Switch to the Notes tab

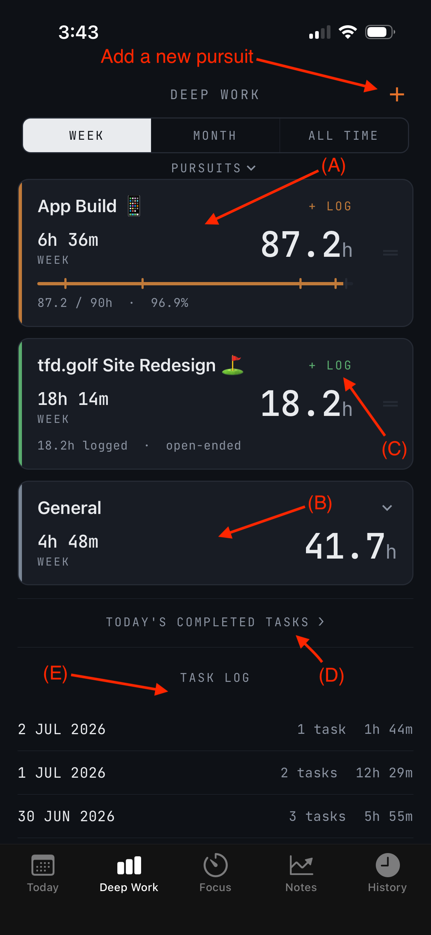point(301,874)
